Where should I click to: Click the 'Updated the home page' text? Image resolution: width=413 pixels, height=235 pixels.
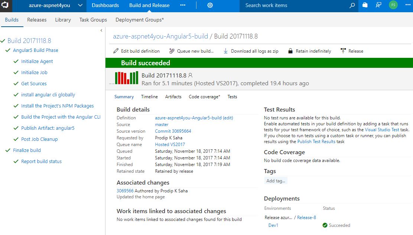(x=141, y=197)
